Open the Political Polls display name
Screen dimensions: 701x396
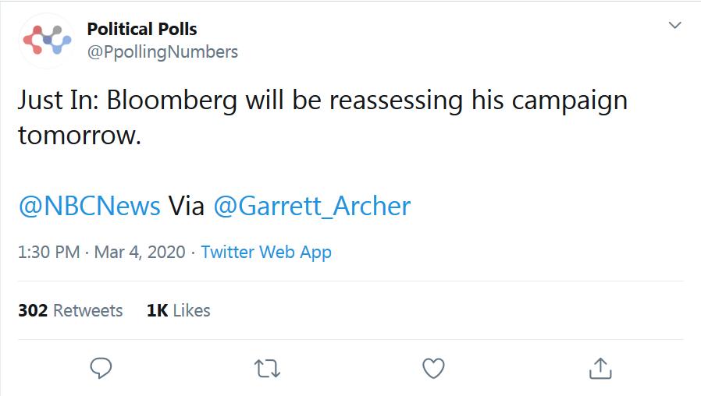pyautogui.click(x=142, y=29)
